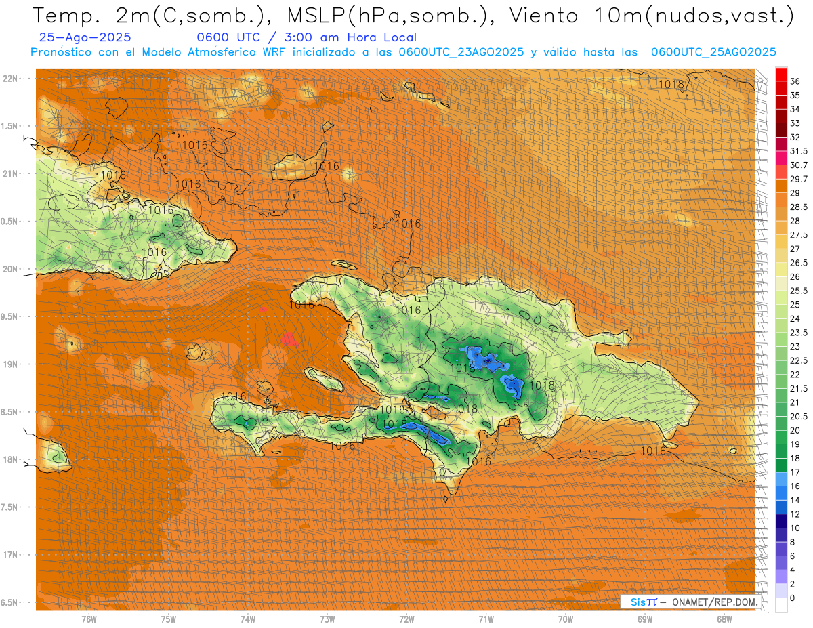Click the legend value "20.5"
813x628 pixels.
point(799,416)
